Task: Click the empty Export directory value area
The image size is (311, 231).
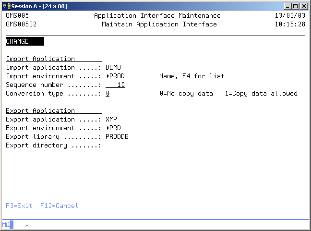Action: coord(144,146)
